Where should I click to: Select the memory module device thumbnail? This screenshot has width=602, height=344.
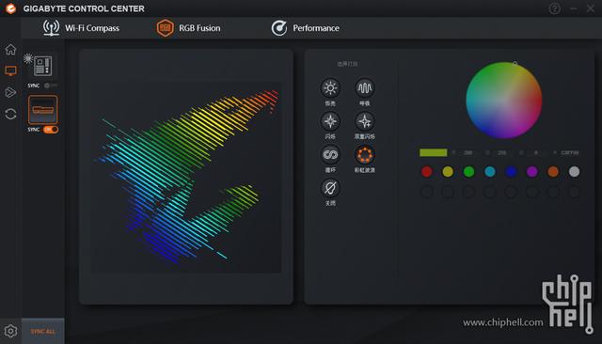(42, 110)
